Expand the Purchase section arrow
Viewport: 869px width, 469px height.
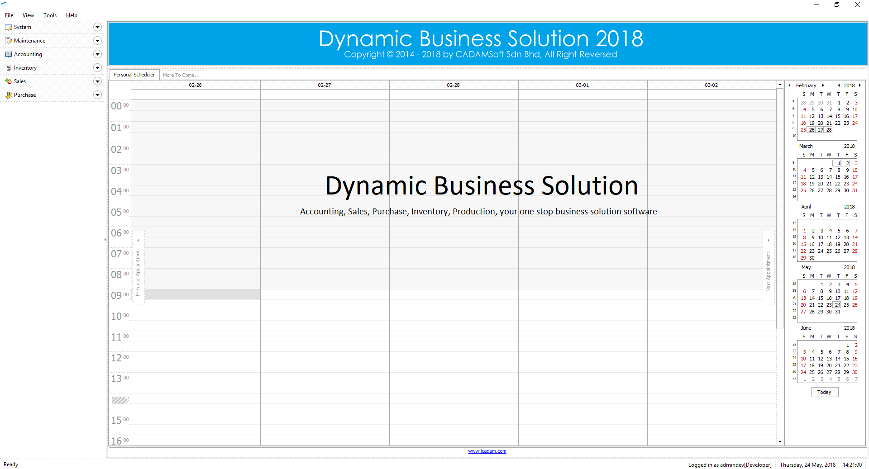coord(97,95)
